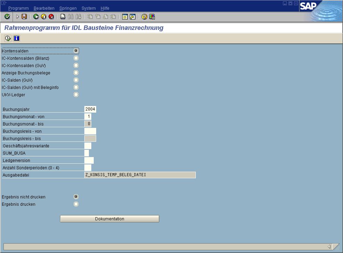Image resolution: width=343 pixels, height=253 pixels.
Task: Click the Buchungskreis - bis field
Action: (x=90, y=138)
